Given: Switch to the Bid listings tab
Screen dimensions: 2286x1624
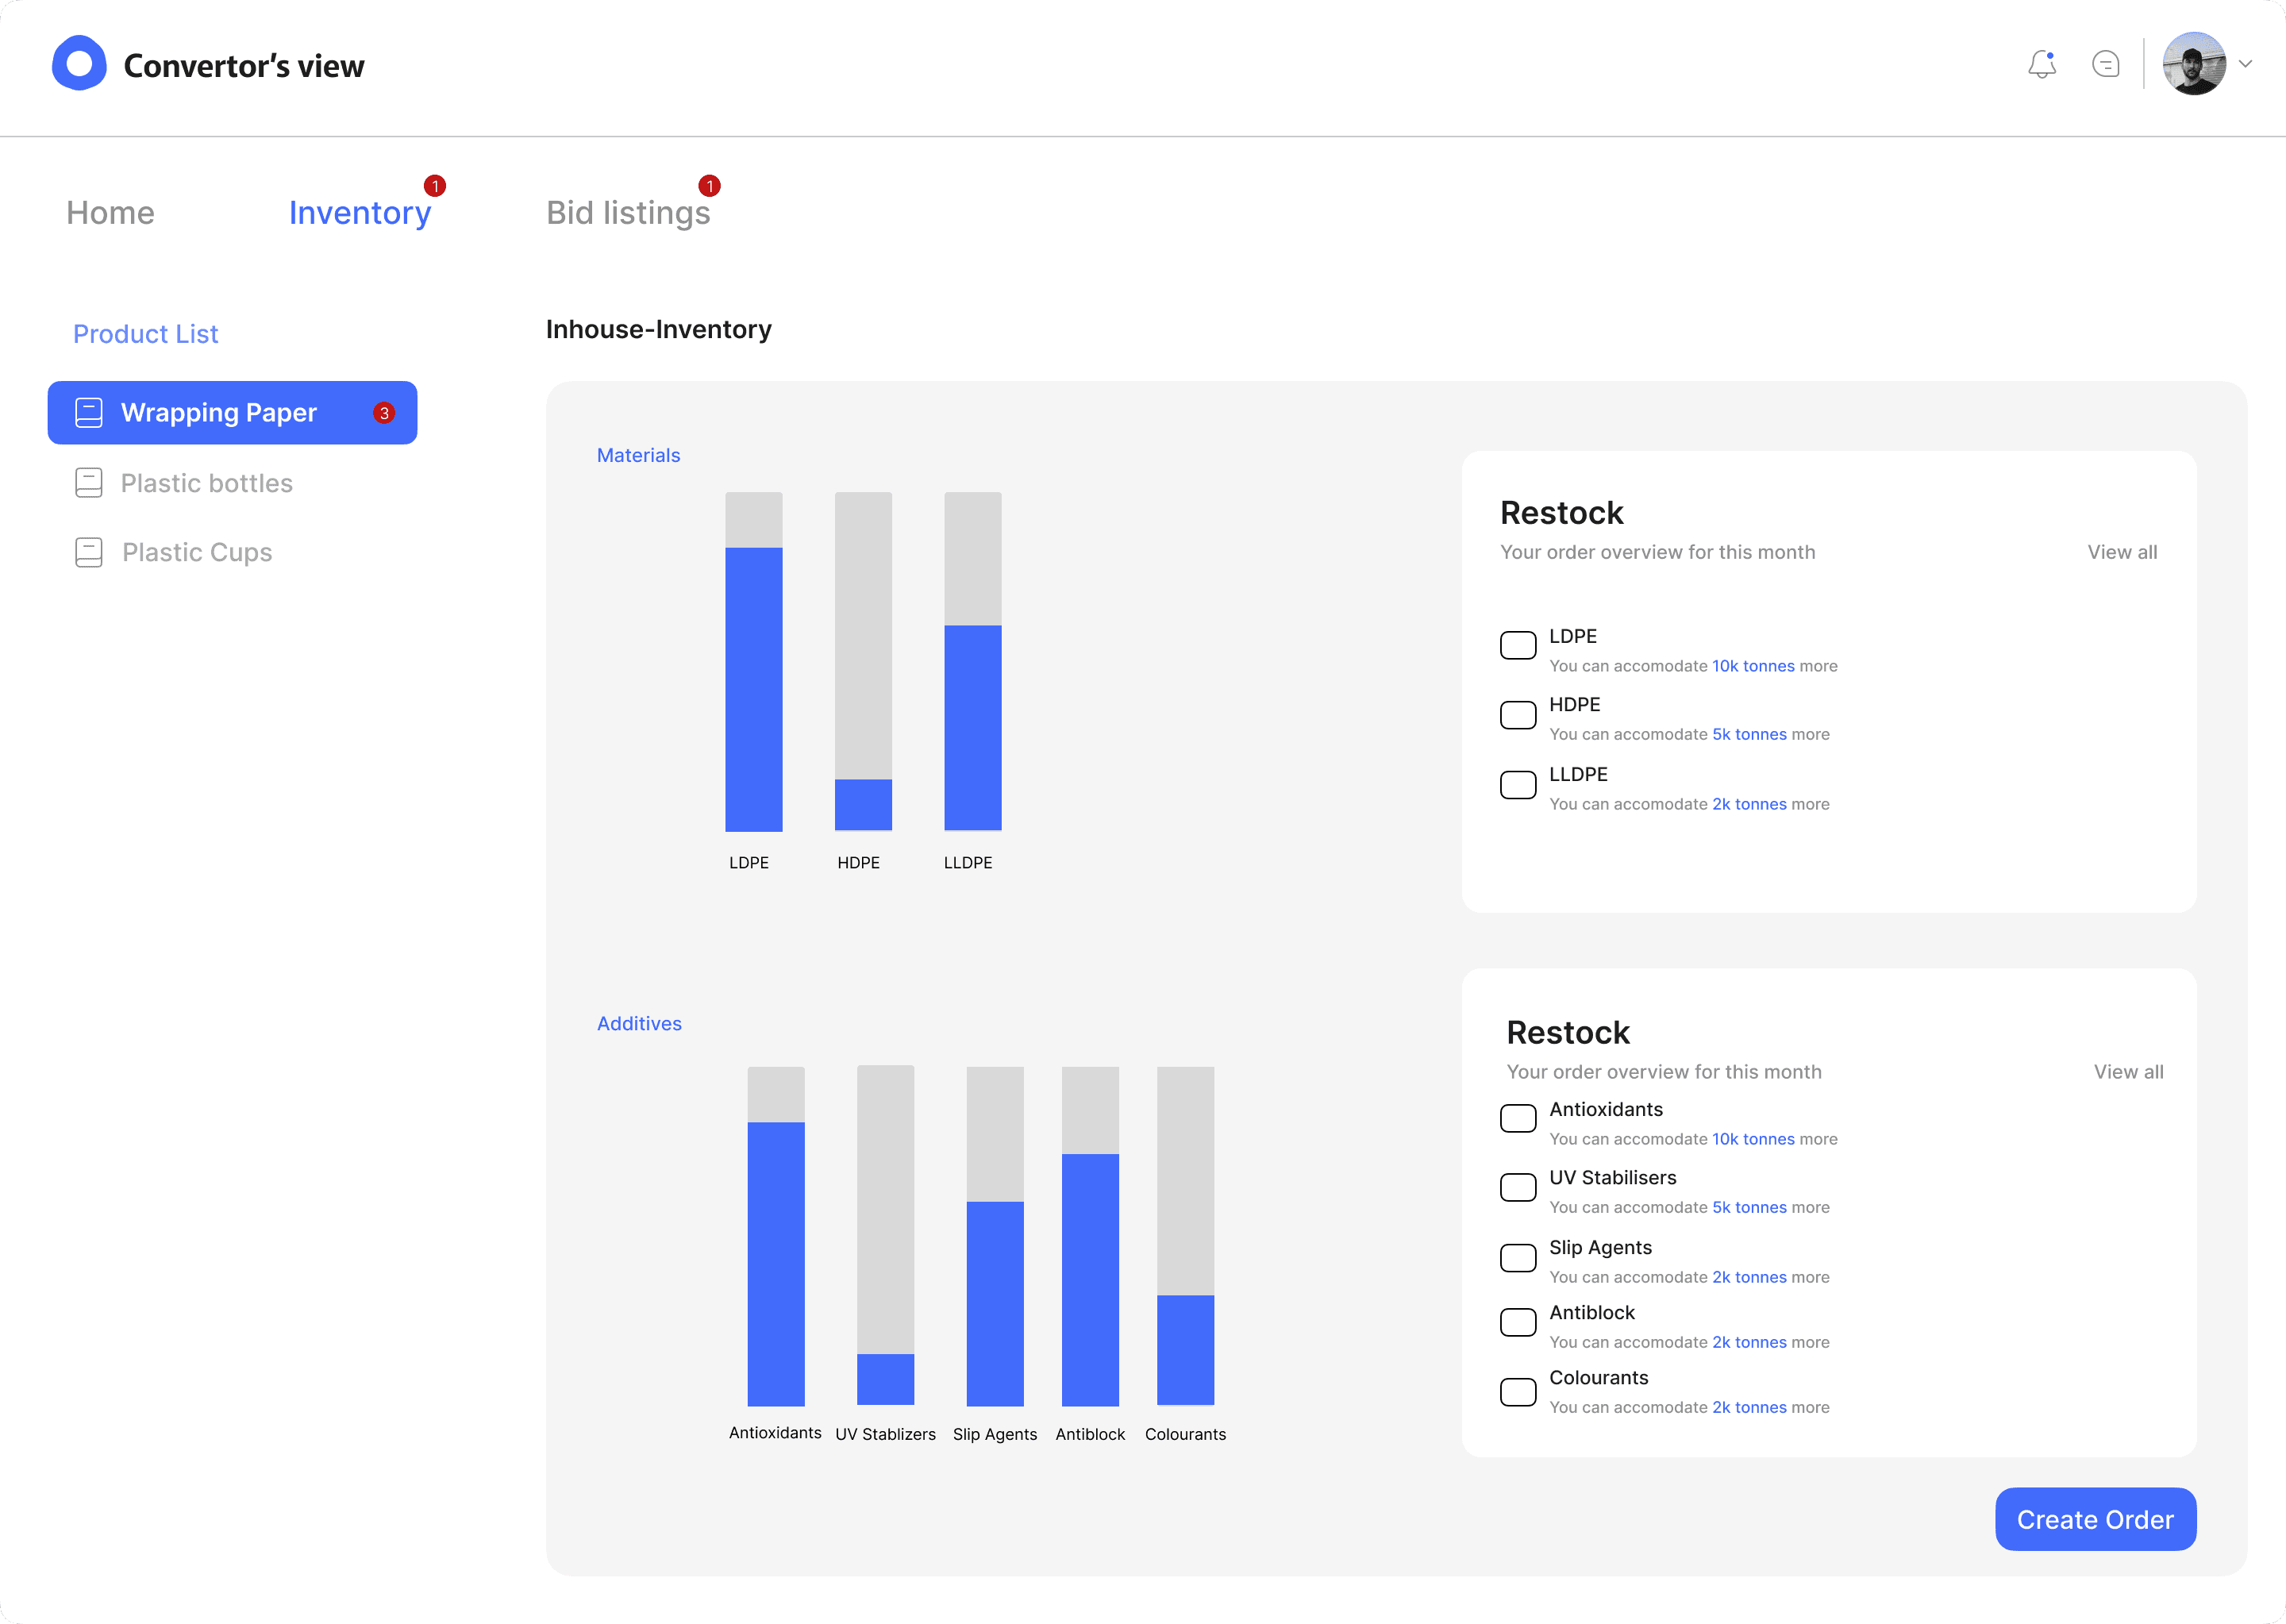Looking at the screenshot, I should [x=627, y=213].
